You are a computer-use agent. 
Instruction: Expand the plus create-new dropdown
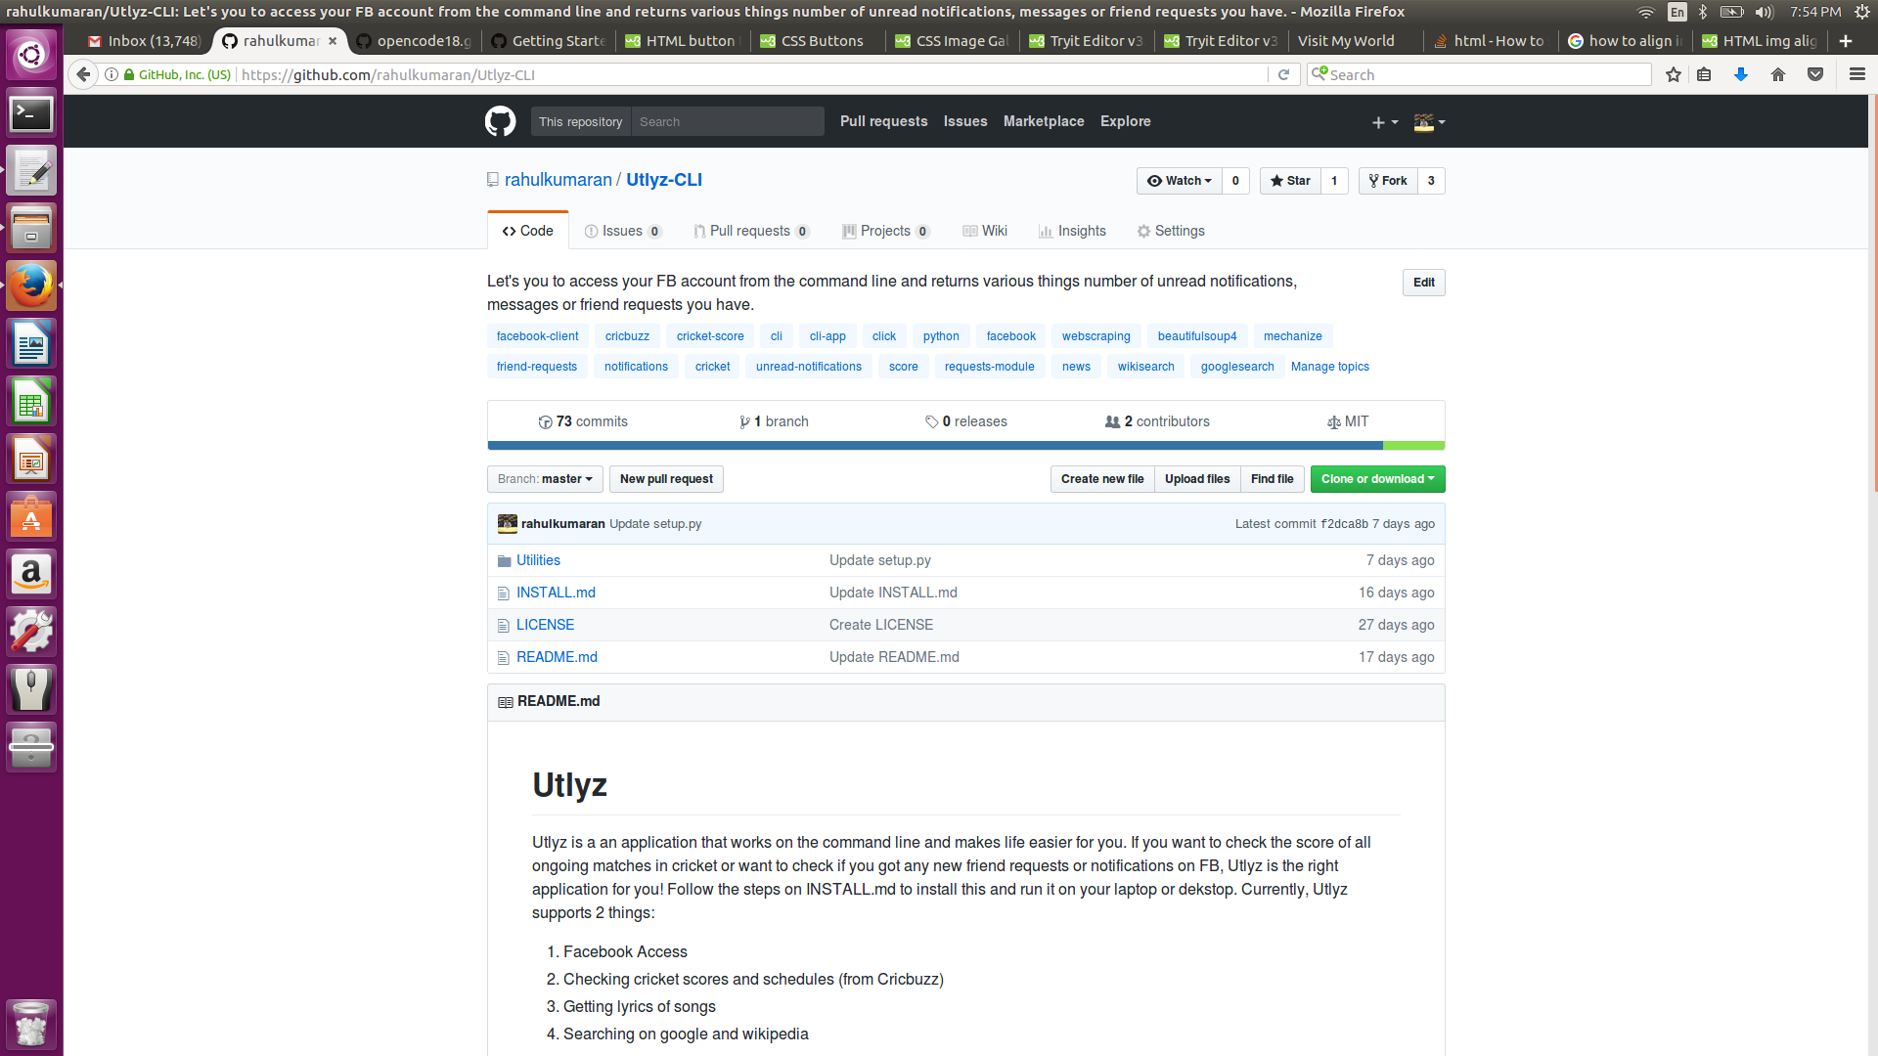pyautogui.click(x=1384, y=122)
